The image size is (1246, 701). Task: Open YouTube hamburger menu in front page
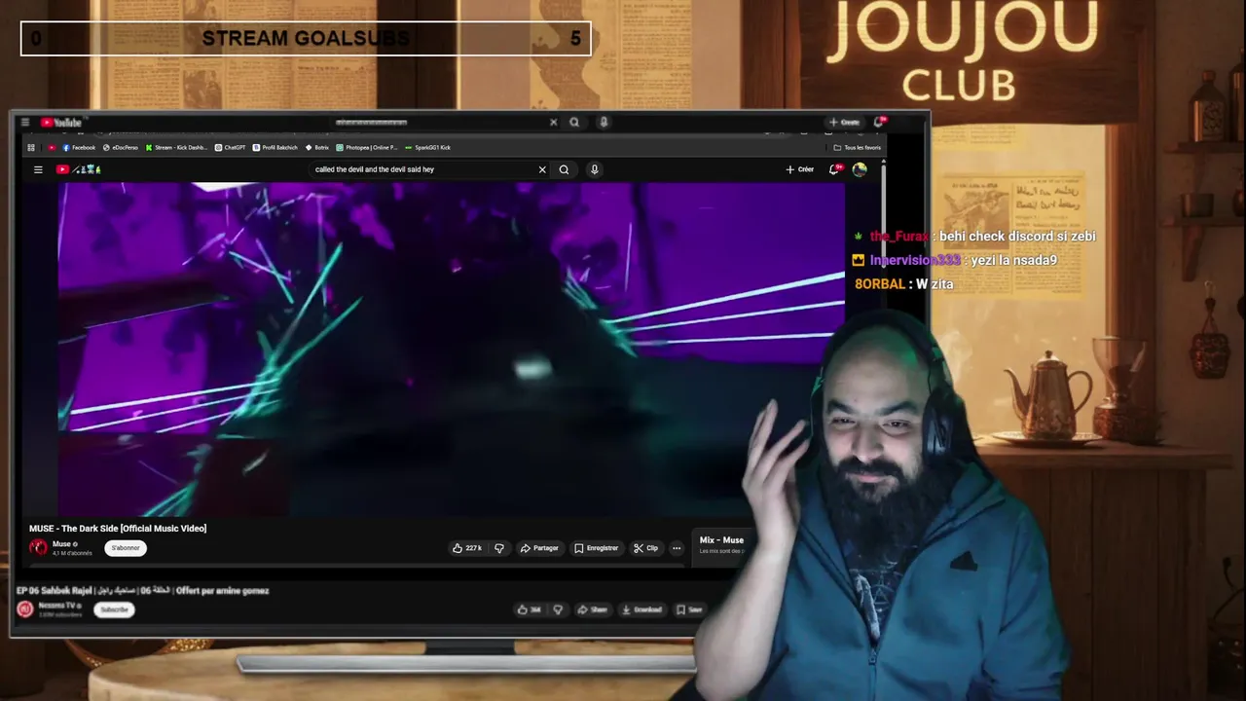38,169
